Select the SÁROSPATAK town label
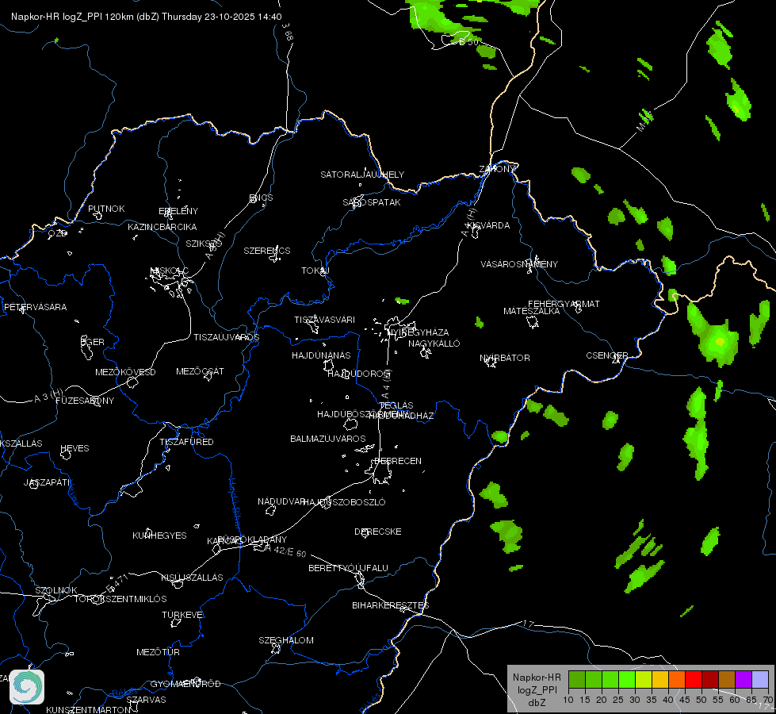Image resolution: width=776 pixels, height=714 pixels. pyautogui.click(x=372, y=202)
